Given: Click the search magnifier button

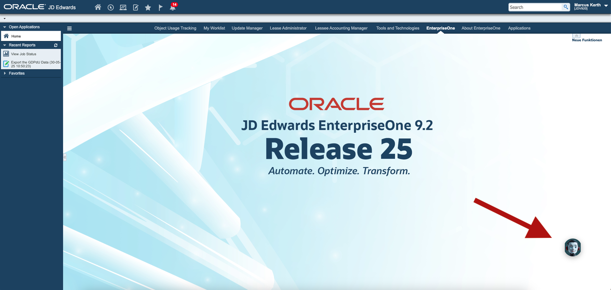Looking at the screenshot, I should tap(566, 7).
